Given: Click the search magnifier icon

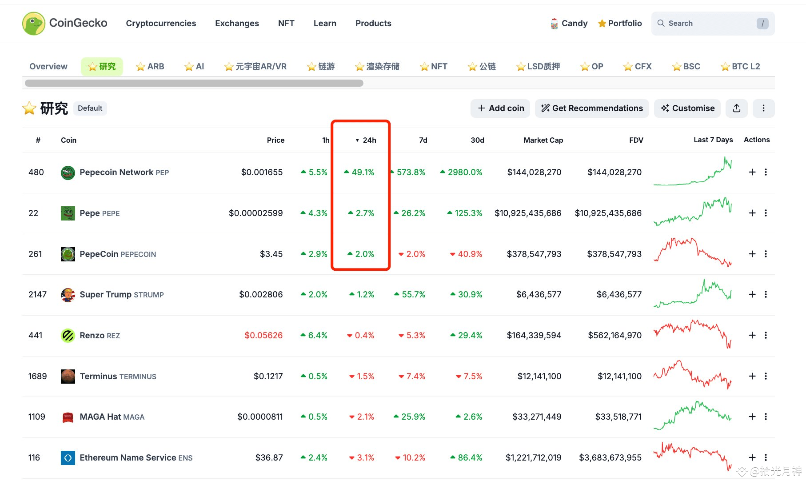Looking at the screenshot, I should tap(661, 23).
